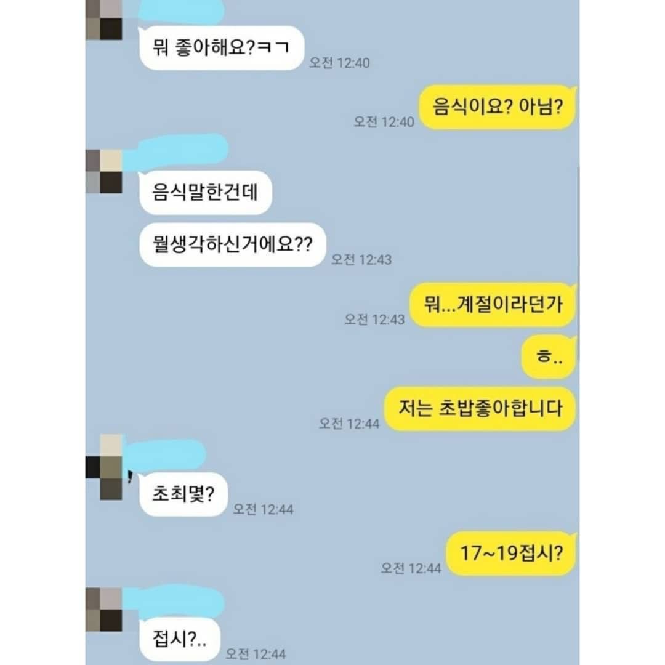Tap the '오전 12:43' timestamp beside '뭘생각하신거에요??'

tap(361, 260)
